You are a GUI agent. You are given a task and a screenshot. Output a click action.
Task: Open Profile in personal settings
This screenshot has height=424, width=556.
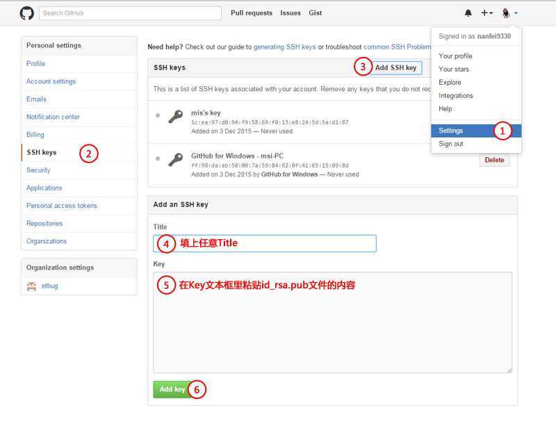79,64
